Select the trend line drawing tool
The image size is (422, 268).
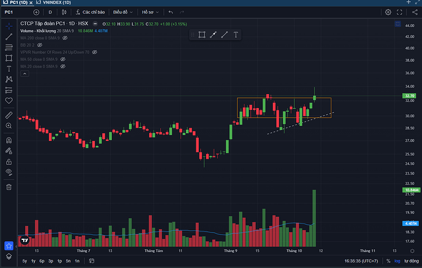[9, 37]
